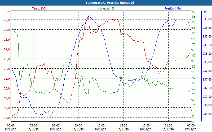Click the '10' humidity axis value

194,111
